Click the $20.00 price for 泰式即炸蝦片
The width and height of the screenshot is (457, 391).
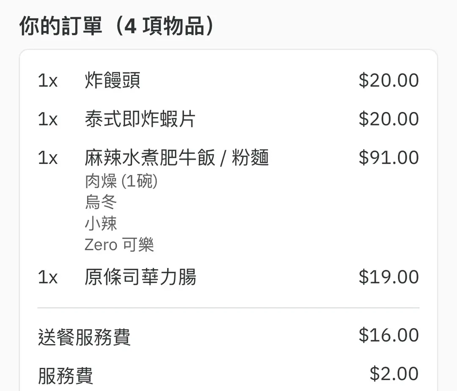click(388, 119)
